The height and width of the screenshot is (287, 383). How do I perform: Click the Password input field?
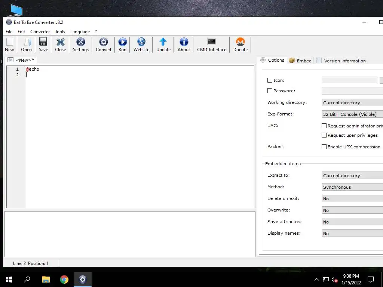pos(352,91)
